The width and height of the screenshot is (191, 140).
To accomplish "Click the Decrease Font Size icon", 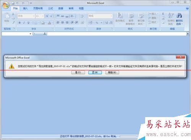I will [51, 16].
